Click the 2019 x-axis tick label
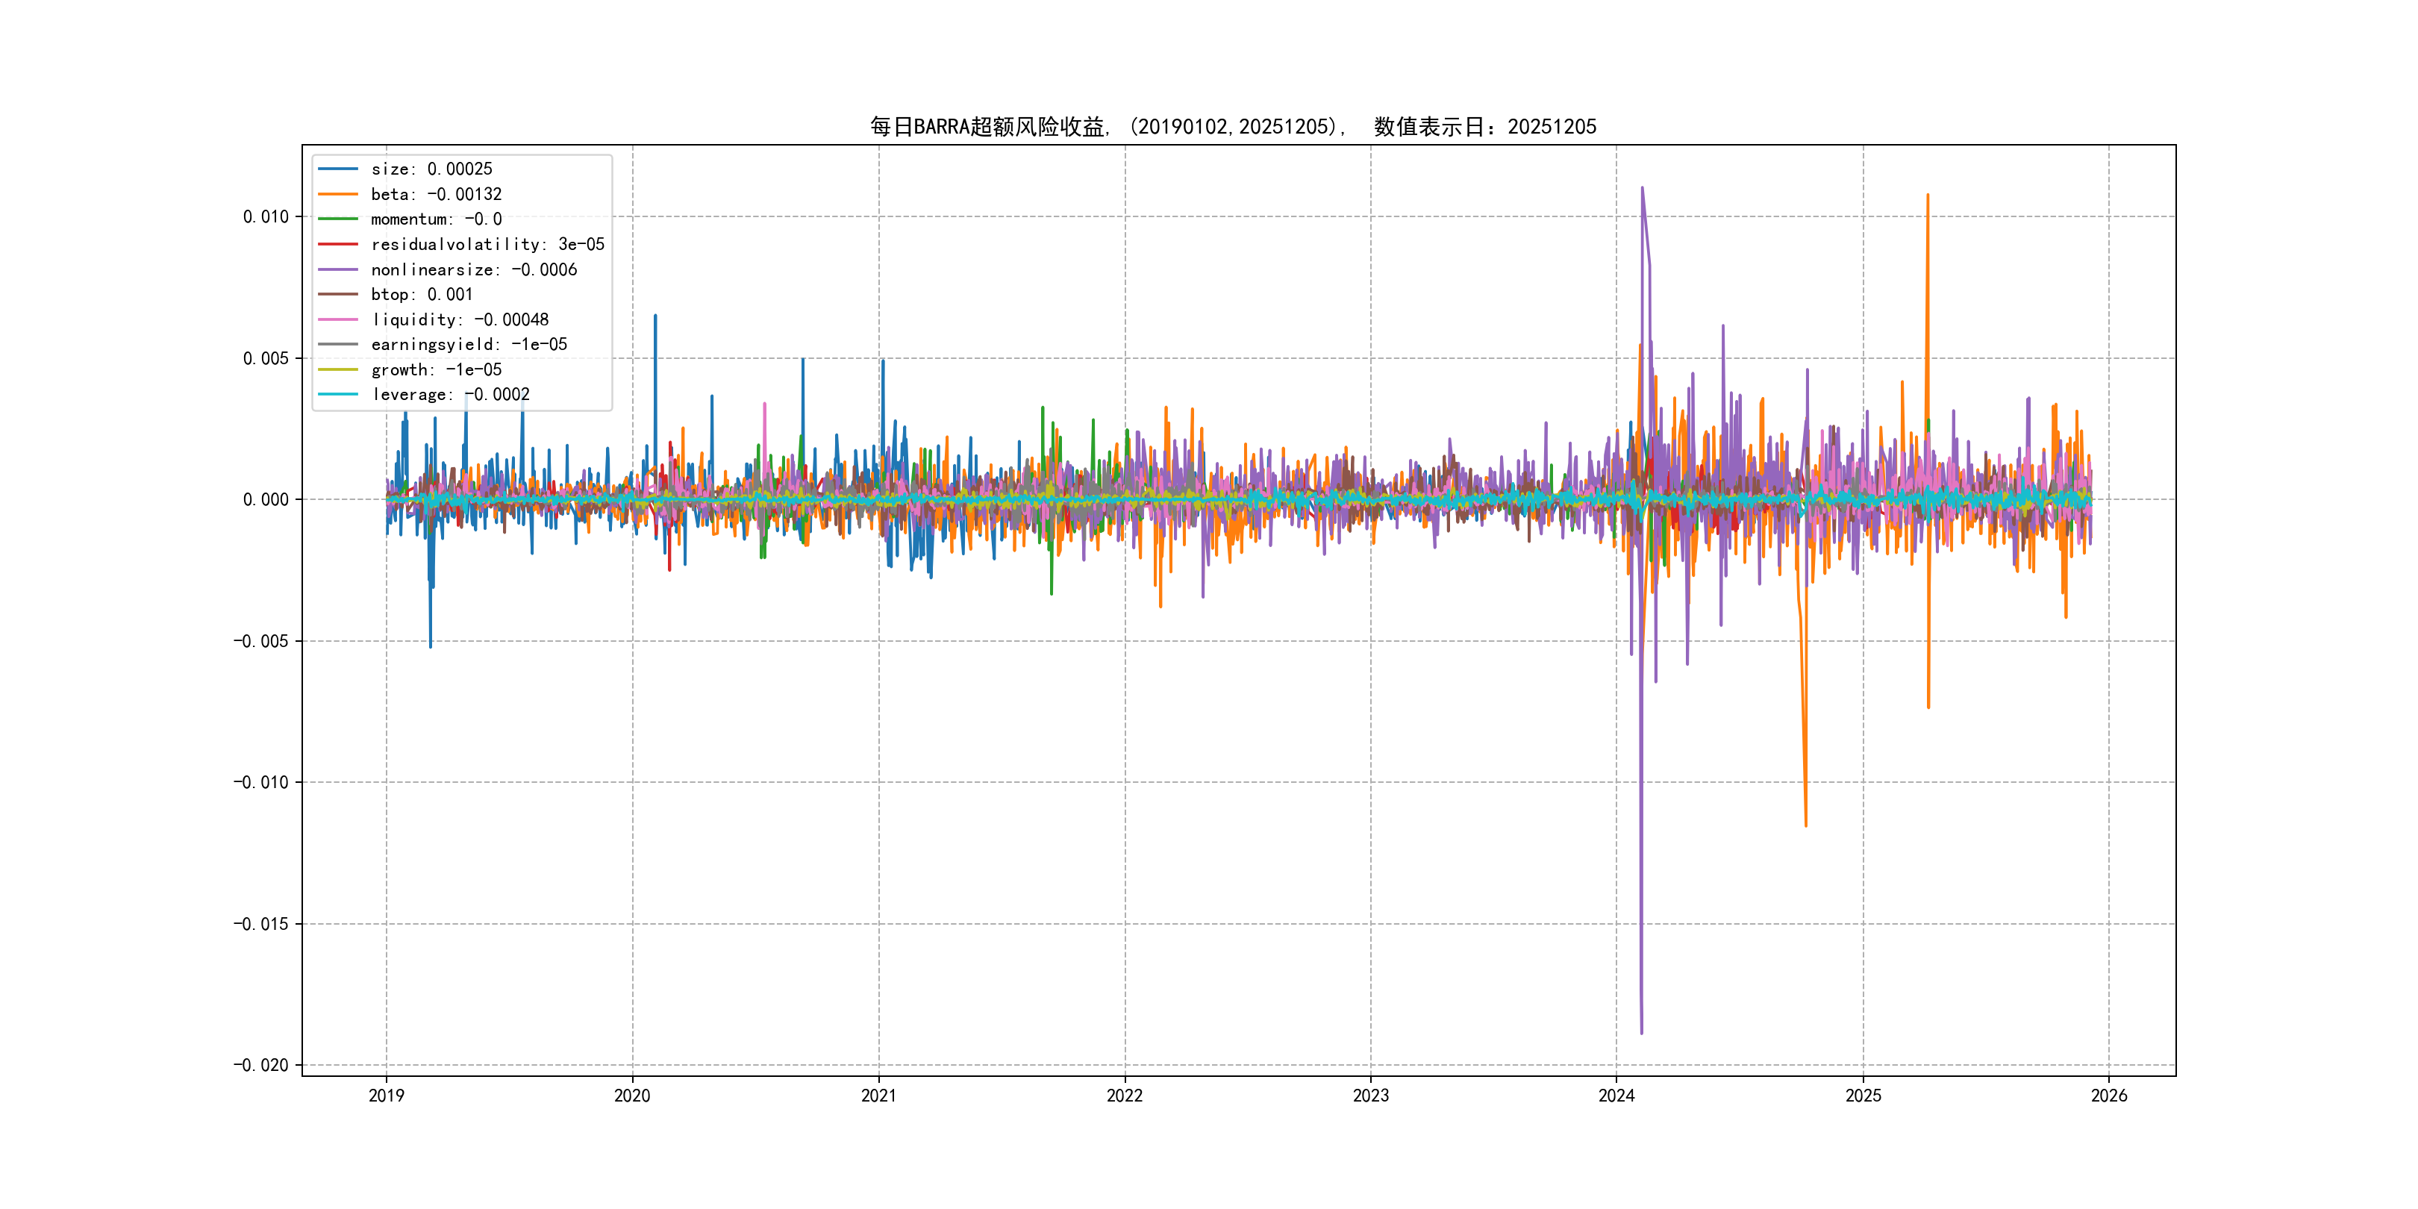Screen dimensions: 2418x1209 (386, 1096)
